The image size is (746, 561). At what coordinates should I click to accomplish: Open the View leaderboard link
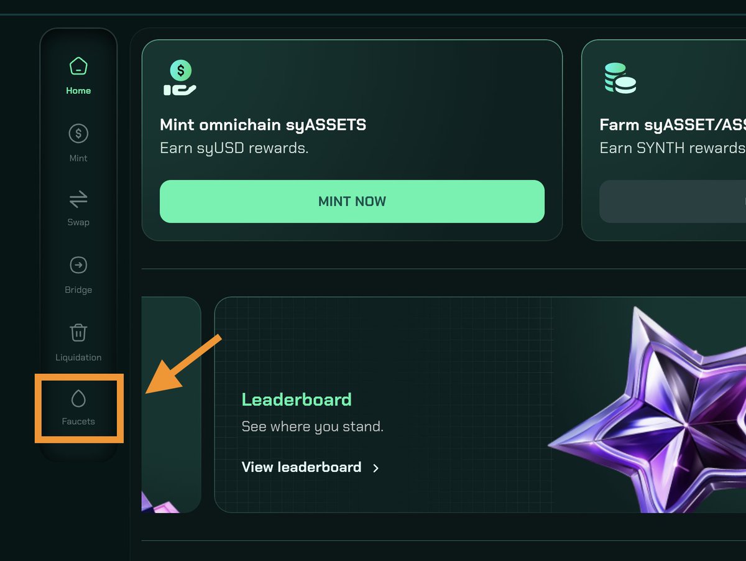(302, 467)
